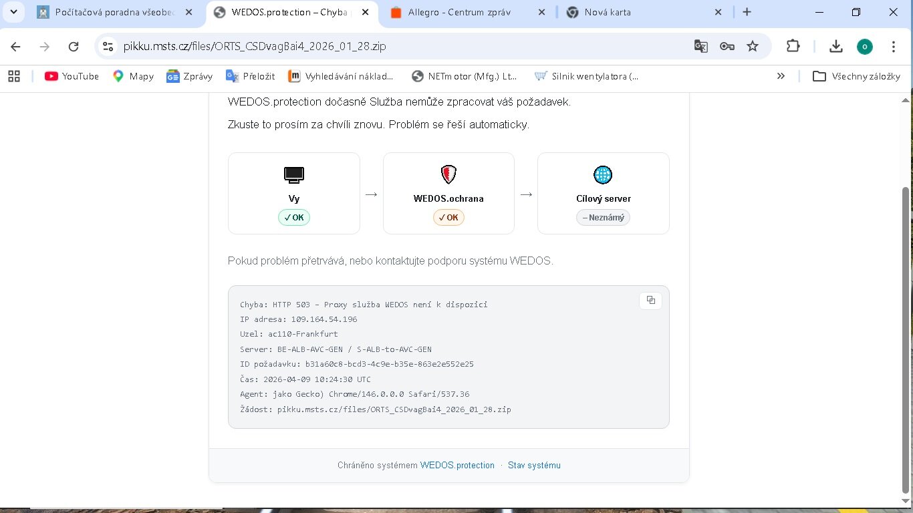View site information icon in address bar
The image size is (913, 513).
[x=108, y=46]
